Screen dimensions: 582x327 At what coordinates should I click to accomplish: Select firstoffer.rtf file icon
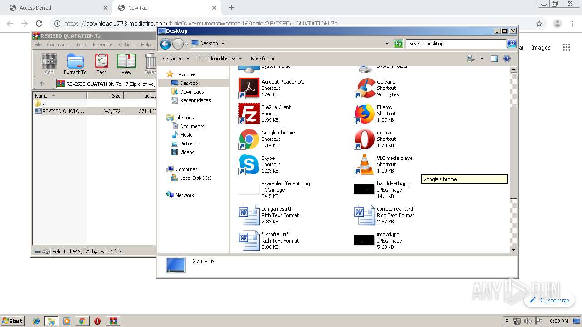point(249,241)
